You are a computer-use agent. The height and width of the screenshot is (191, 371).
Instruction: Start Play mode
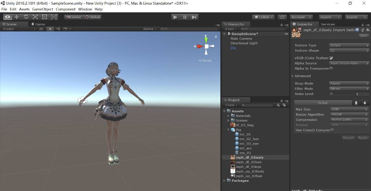175,17
